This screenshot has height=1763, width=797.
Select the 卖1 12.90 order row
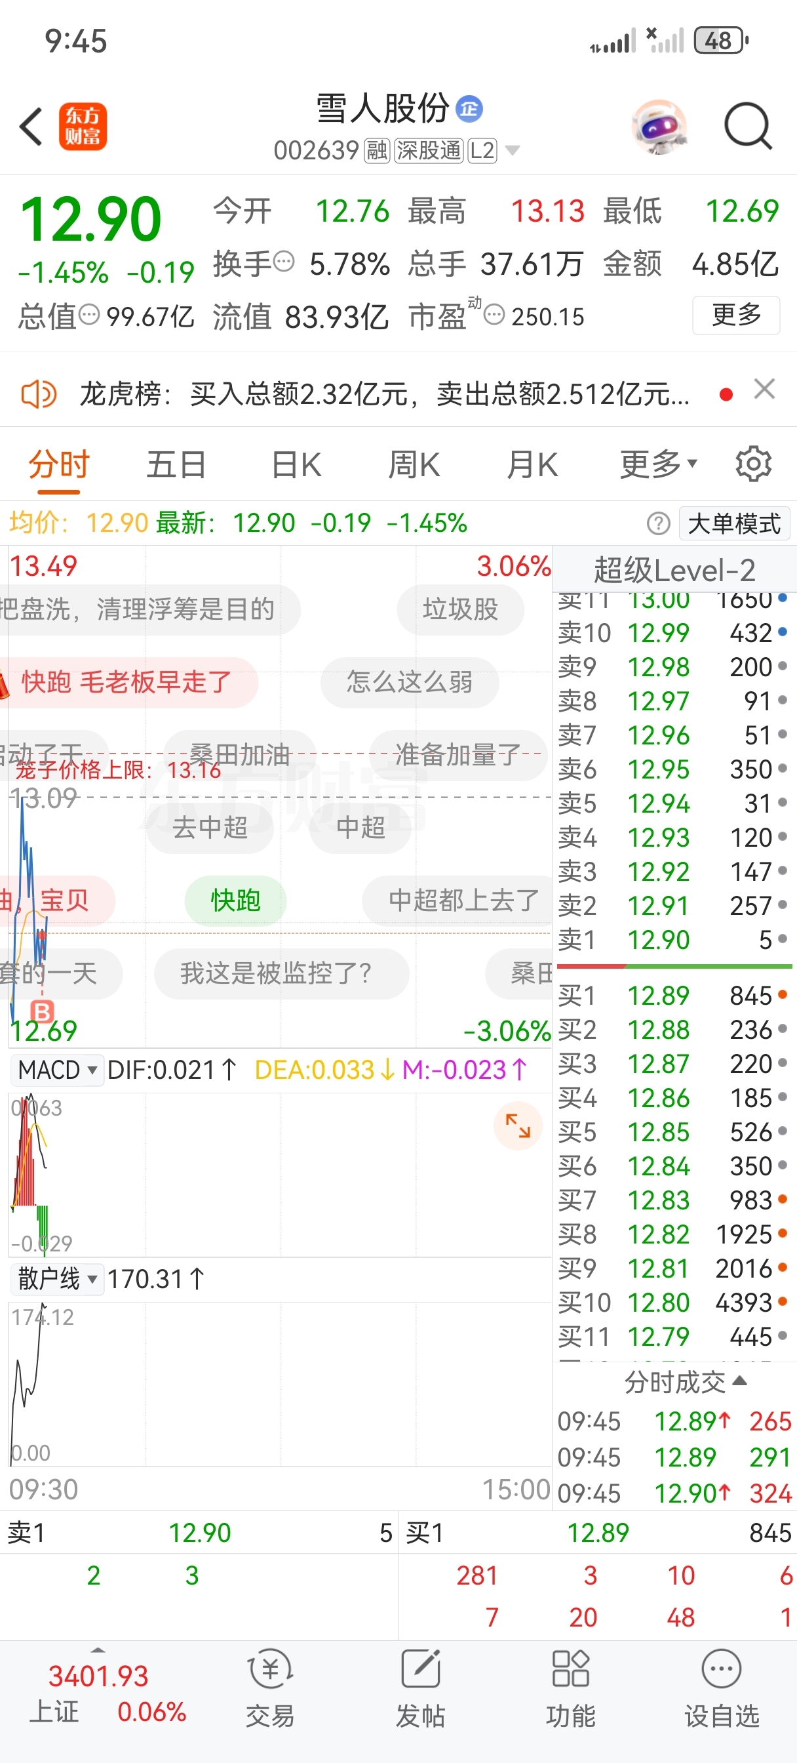(x=674, y=940)
